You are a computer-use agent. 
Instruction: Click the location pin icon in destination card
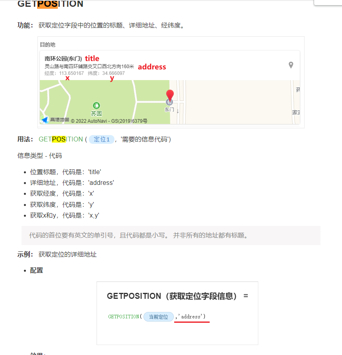pyautogui.click(x=291, y=65)
